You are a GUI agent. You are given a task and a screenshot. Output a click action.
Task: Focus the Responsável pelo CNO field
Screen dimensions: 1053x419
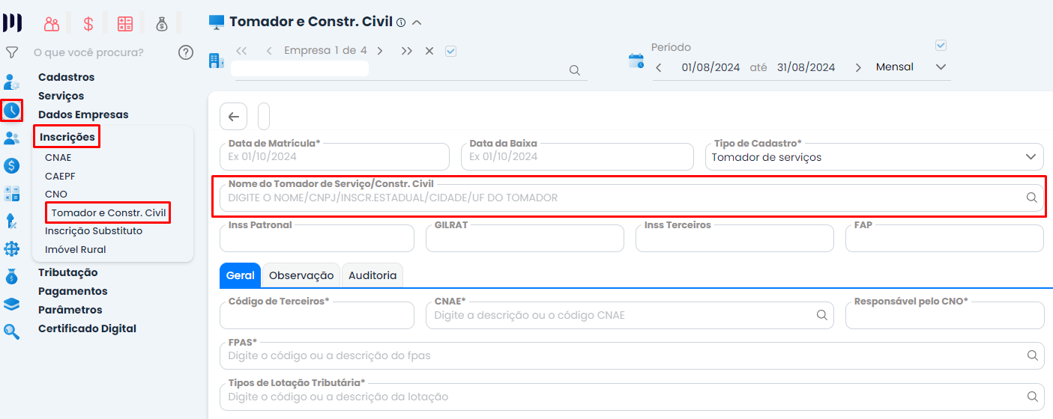point(944,315)
